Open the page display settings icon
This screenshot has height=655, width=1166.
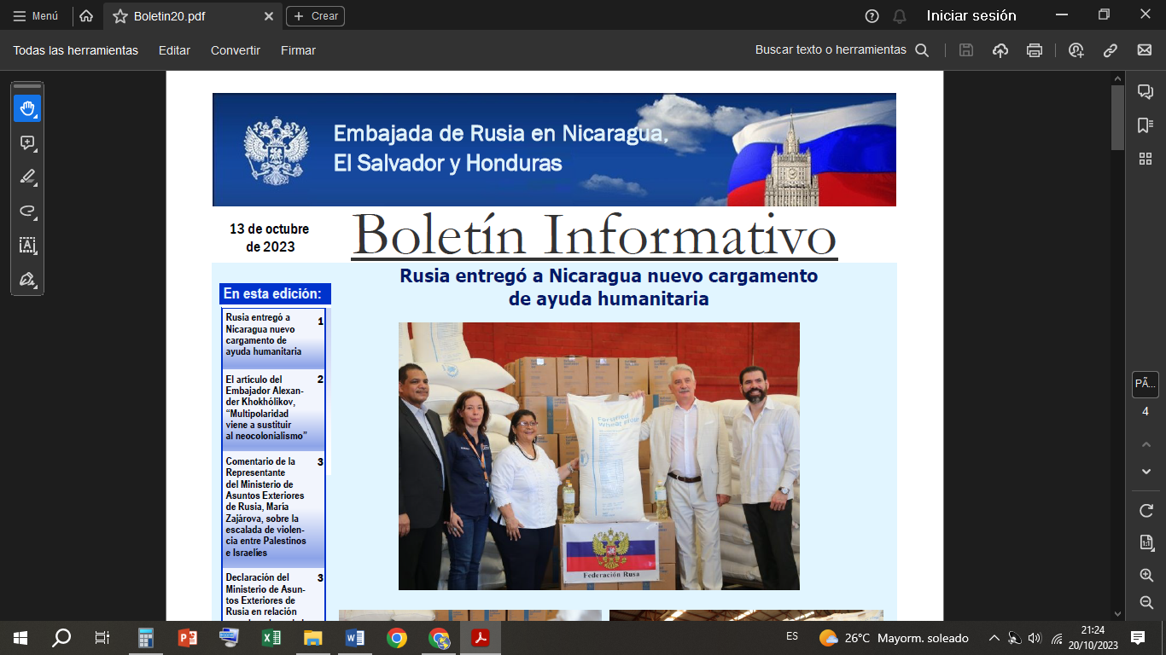[x=1146, y=542]
